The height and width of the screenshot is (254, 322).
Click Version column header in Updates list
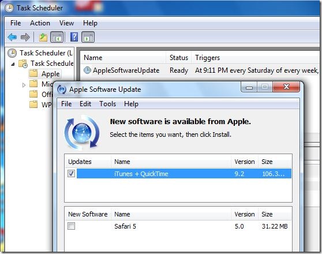(x=245, y=162)
